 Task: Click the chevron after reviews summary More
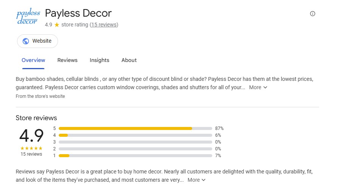click(204, 180)
